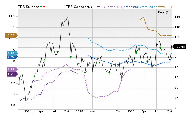Click the 2024 EPS consensus legend entry

coord(102,7)
